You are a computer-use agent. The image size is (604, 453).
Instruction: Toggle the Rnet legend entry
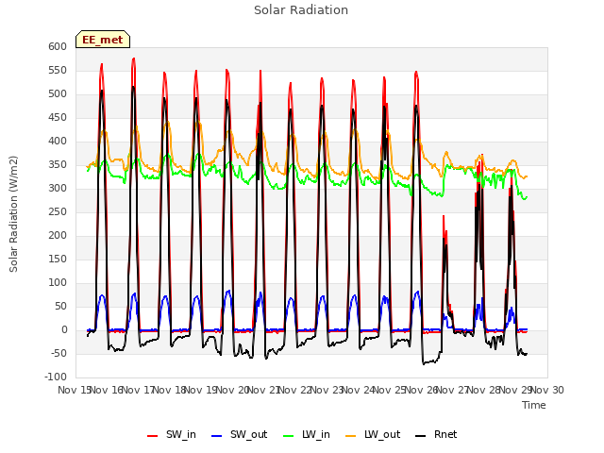click(436, 434)
